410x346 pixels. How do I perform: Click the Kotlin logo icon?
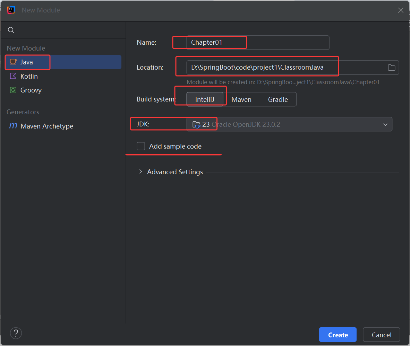click(x=13, y=76)
